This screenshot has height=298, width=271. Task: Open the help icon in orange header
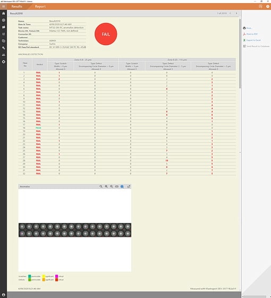(x=268, y=6)
